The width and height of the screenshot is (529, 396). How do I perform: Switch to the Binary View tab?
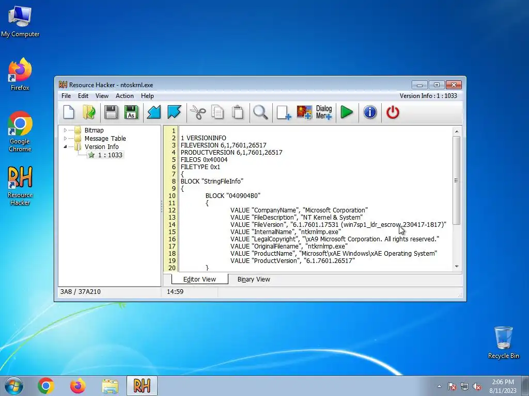[254, 279]
